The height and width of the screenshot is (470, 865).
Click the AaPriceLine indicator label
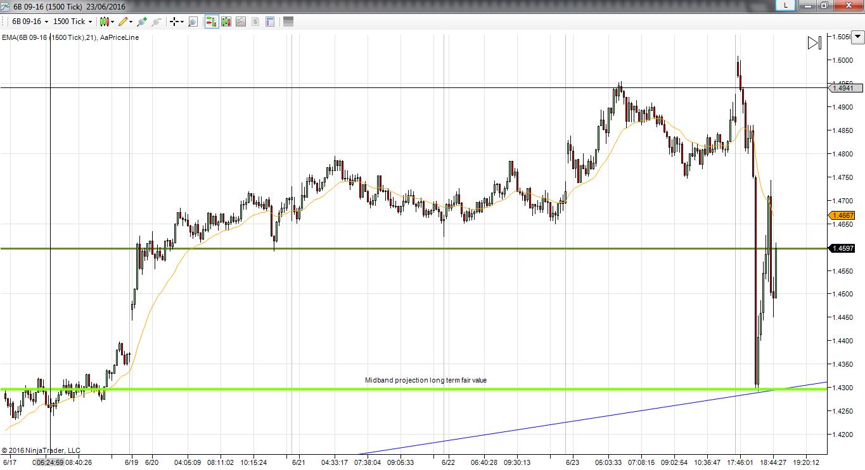[120, 37]
